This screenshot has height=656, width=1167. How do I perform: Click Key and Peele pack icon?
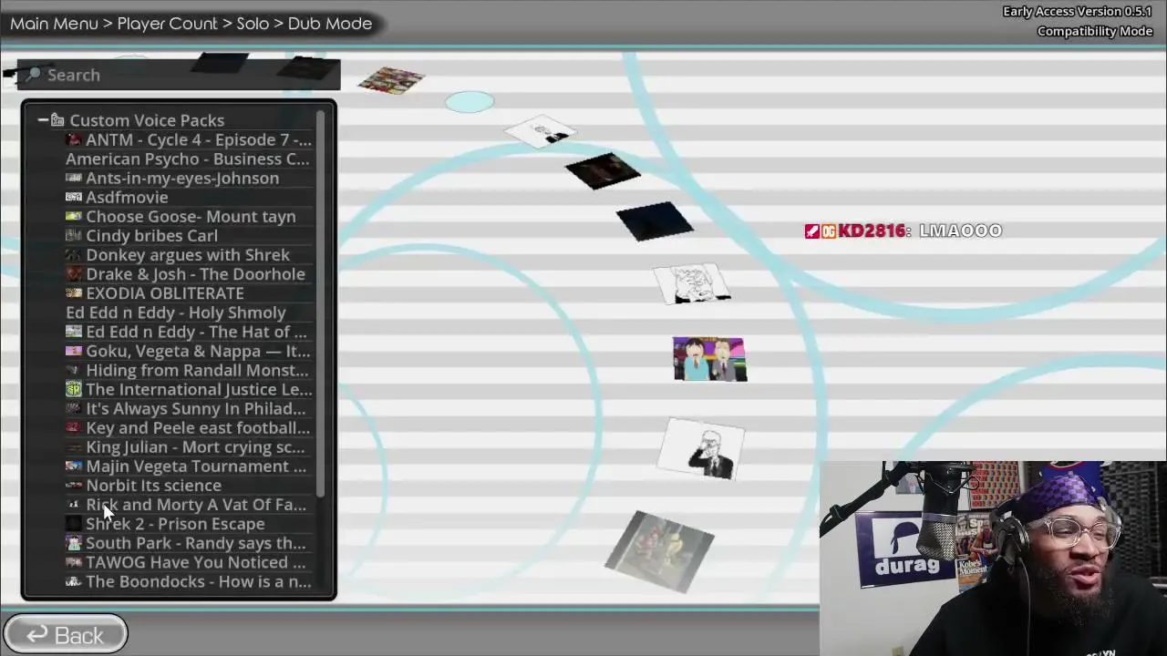pos(74,427)
